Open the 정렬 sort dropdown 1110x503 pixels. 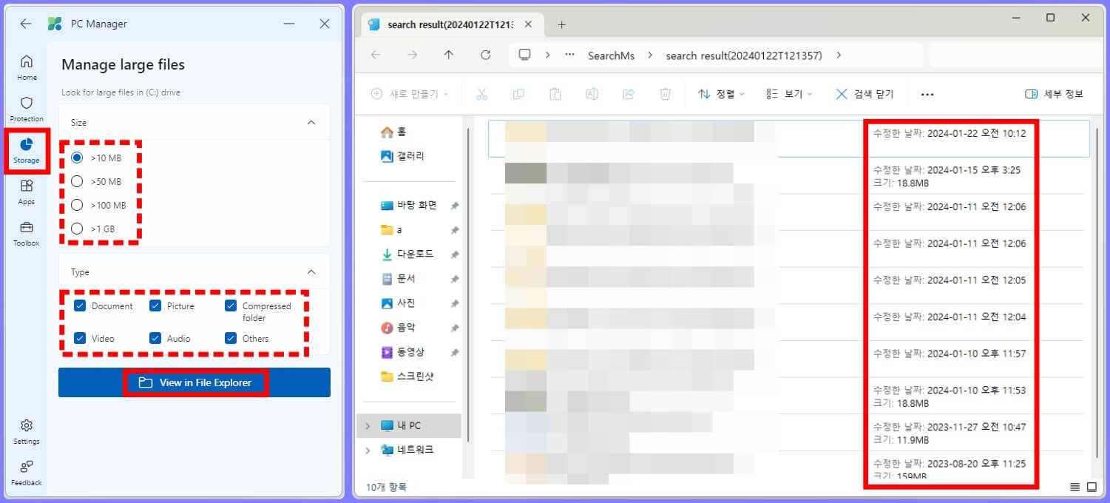[x=721, y=94]
